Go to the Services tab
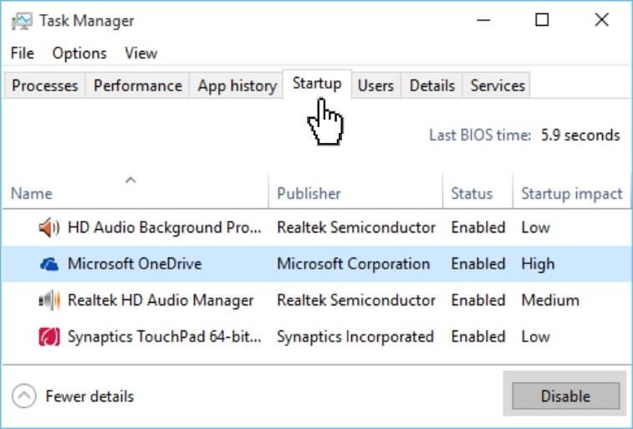Screen dimensions: 633x429 pos(498,85)
